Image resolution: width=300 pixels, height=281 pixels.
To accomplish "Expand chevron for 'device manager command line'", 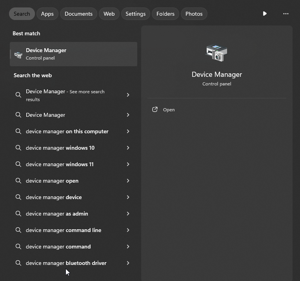I will pyautogui.click(x=128, y=230).
